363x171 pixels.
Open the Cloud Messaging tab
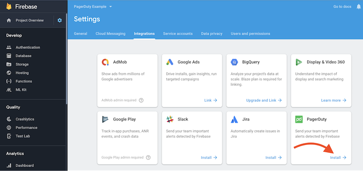(111, 33)
